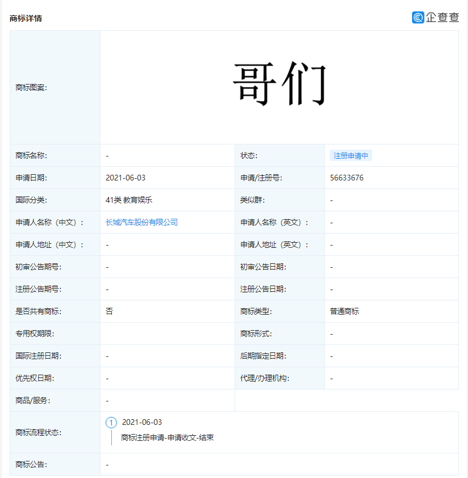Click the 是否共有商标 value 否

coord(108,311)
